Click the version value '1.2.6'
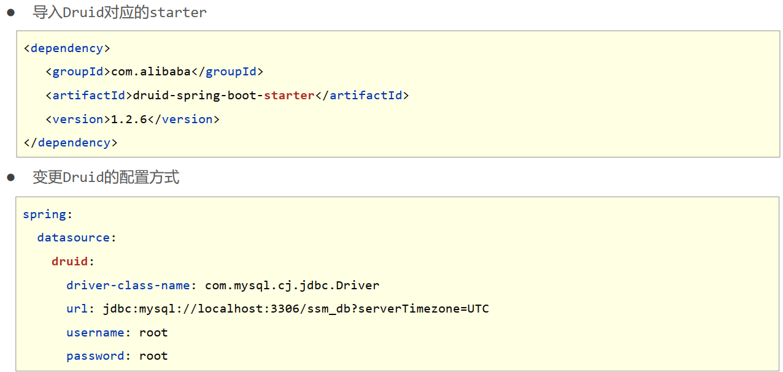Image resolution: width=783 pixels, height=372 pixels. (x=129, y=119)
